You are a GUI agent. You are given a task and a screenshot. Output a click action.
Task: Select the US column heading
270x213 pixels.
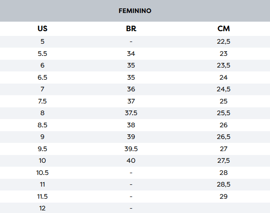pyautogui.click(x=42, y=29)
